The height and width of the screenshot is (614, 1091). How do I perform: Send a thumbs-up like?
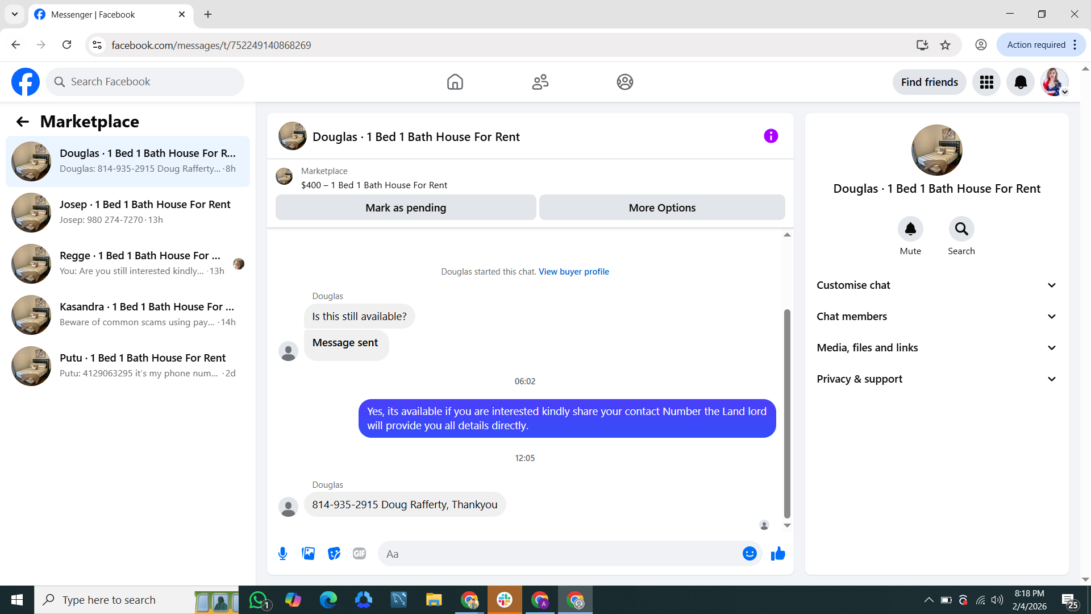pos(778,554)
